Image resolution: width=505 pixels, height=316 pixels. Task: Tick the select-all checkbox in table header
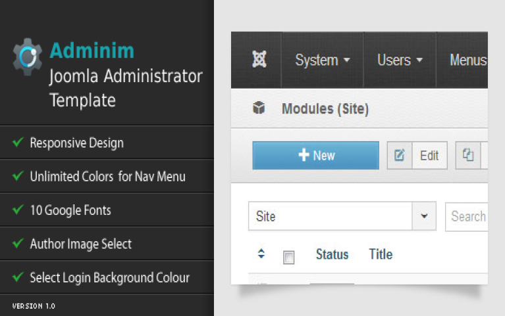click(x=288, y=258)
